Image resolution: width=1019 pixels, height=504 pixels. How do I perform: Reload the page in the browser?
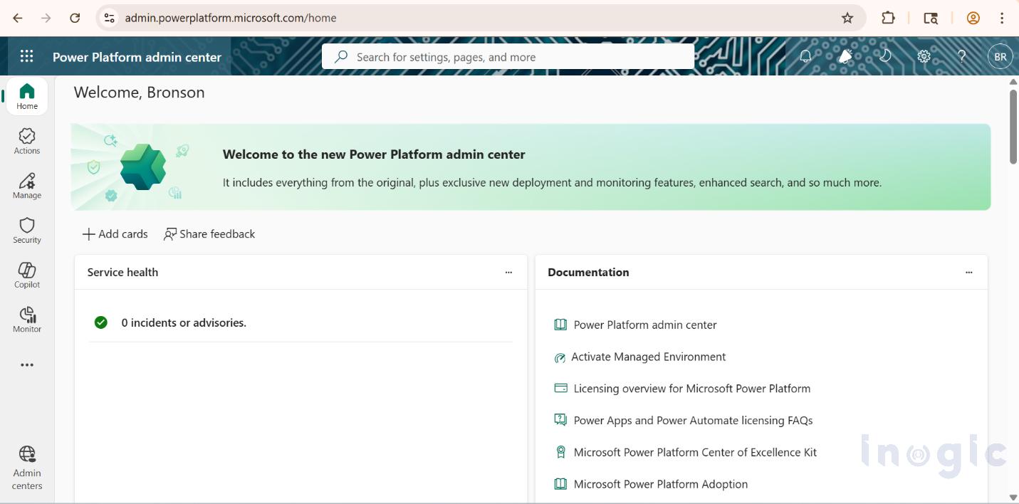pos(75,18)
